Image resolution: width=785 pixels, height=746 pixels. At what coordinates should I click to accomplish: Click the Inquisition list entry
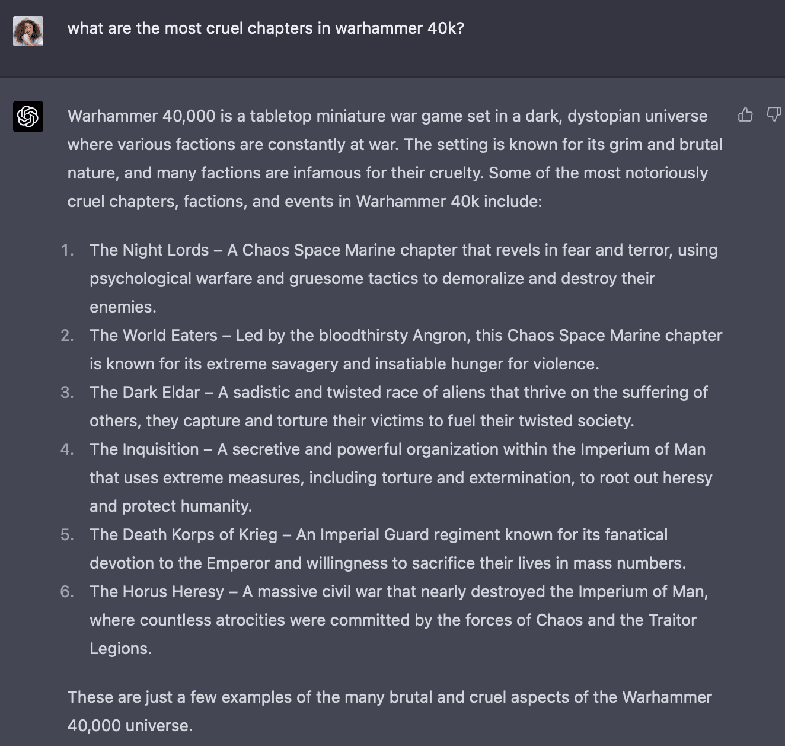point(401,477)
